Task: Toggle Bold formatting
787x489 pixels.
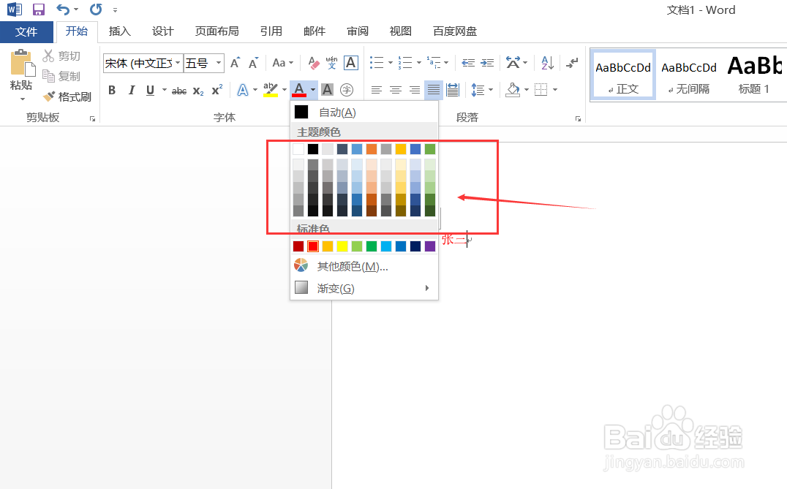Action: pyautogui.click(x=112, y=91)
